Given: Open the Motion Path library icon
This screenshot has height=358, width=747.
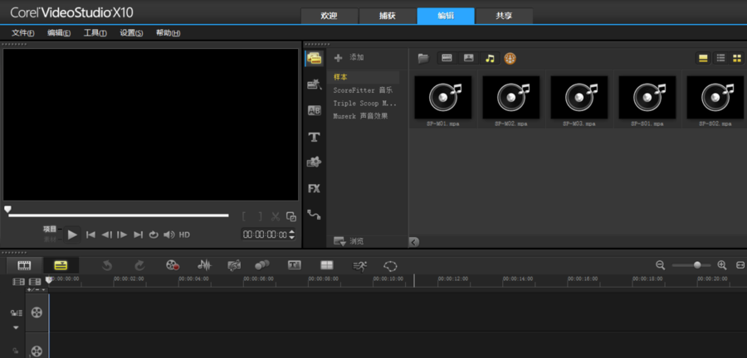Looking at the screenshot, I should [x=314, y=214].
